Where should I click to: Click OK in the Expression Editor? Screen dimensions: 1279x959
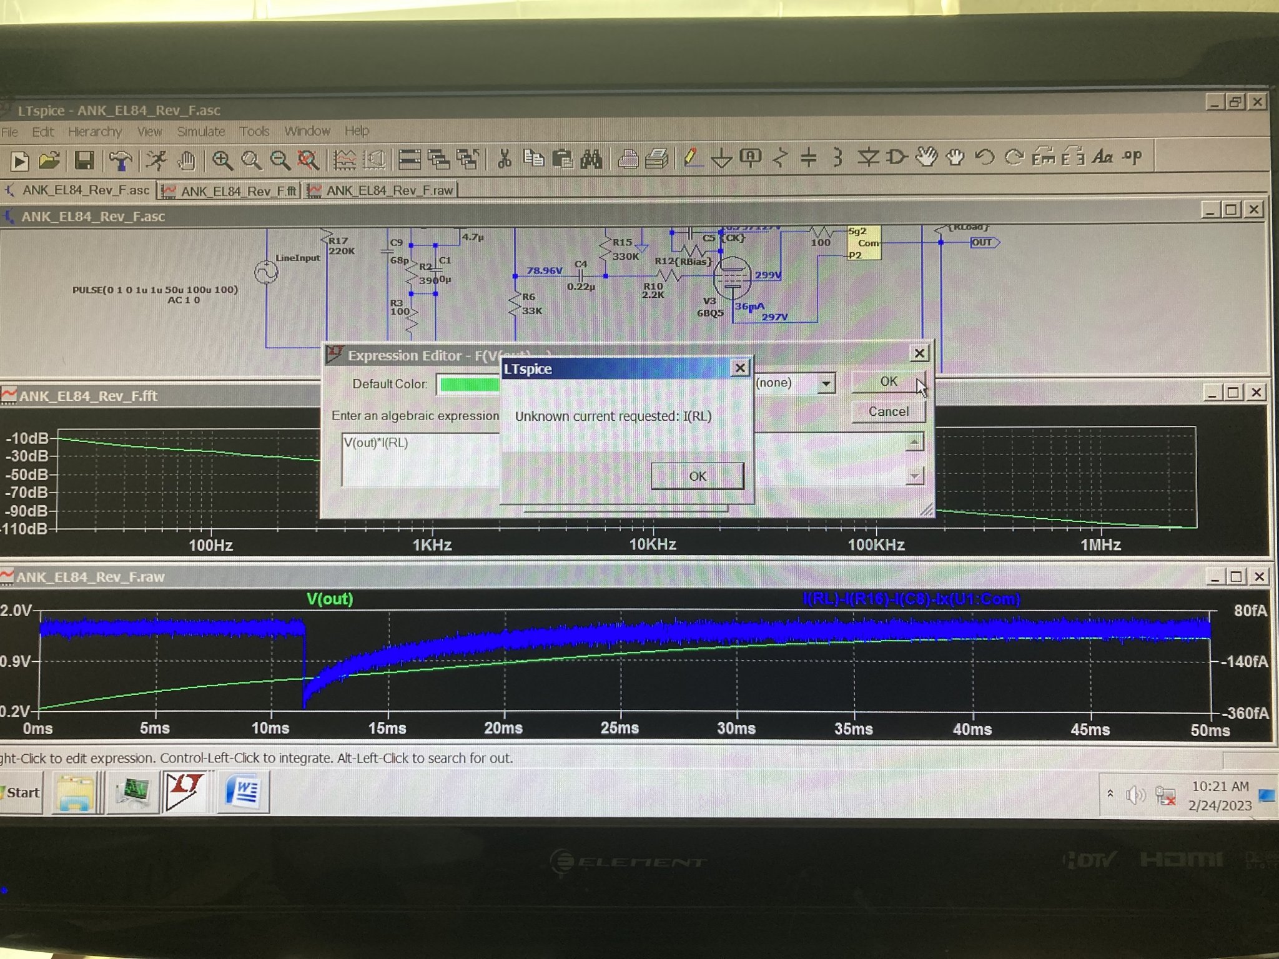[x=887, y=381]
